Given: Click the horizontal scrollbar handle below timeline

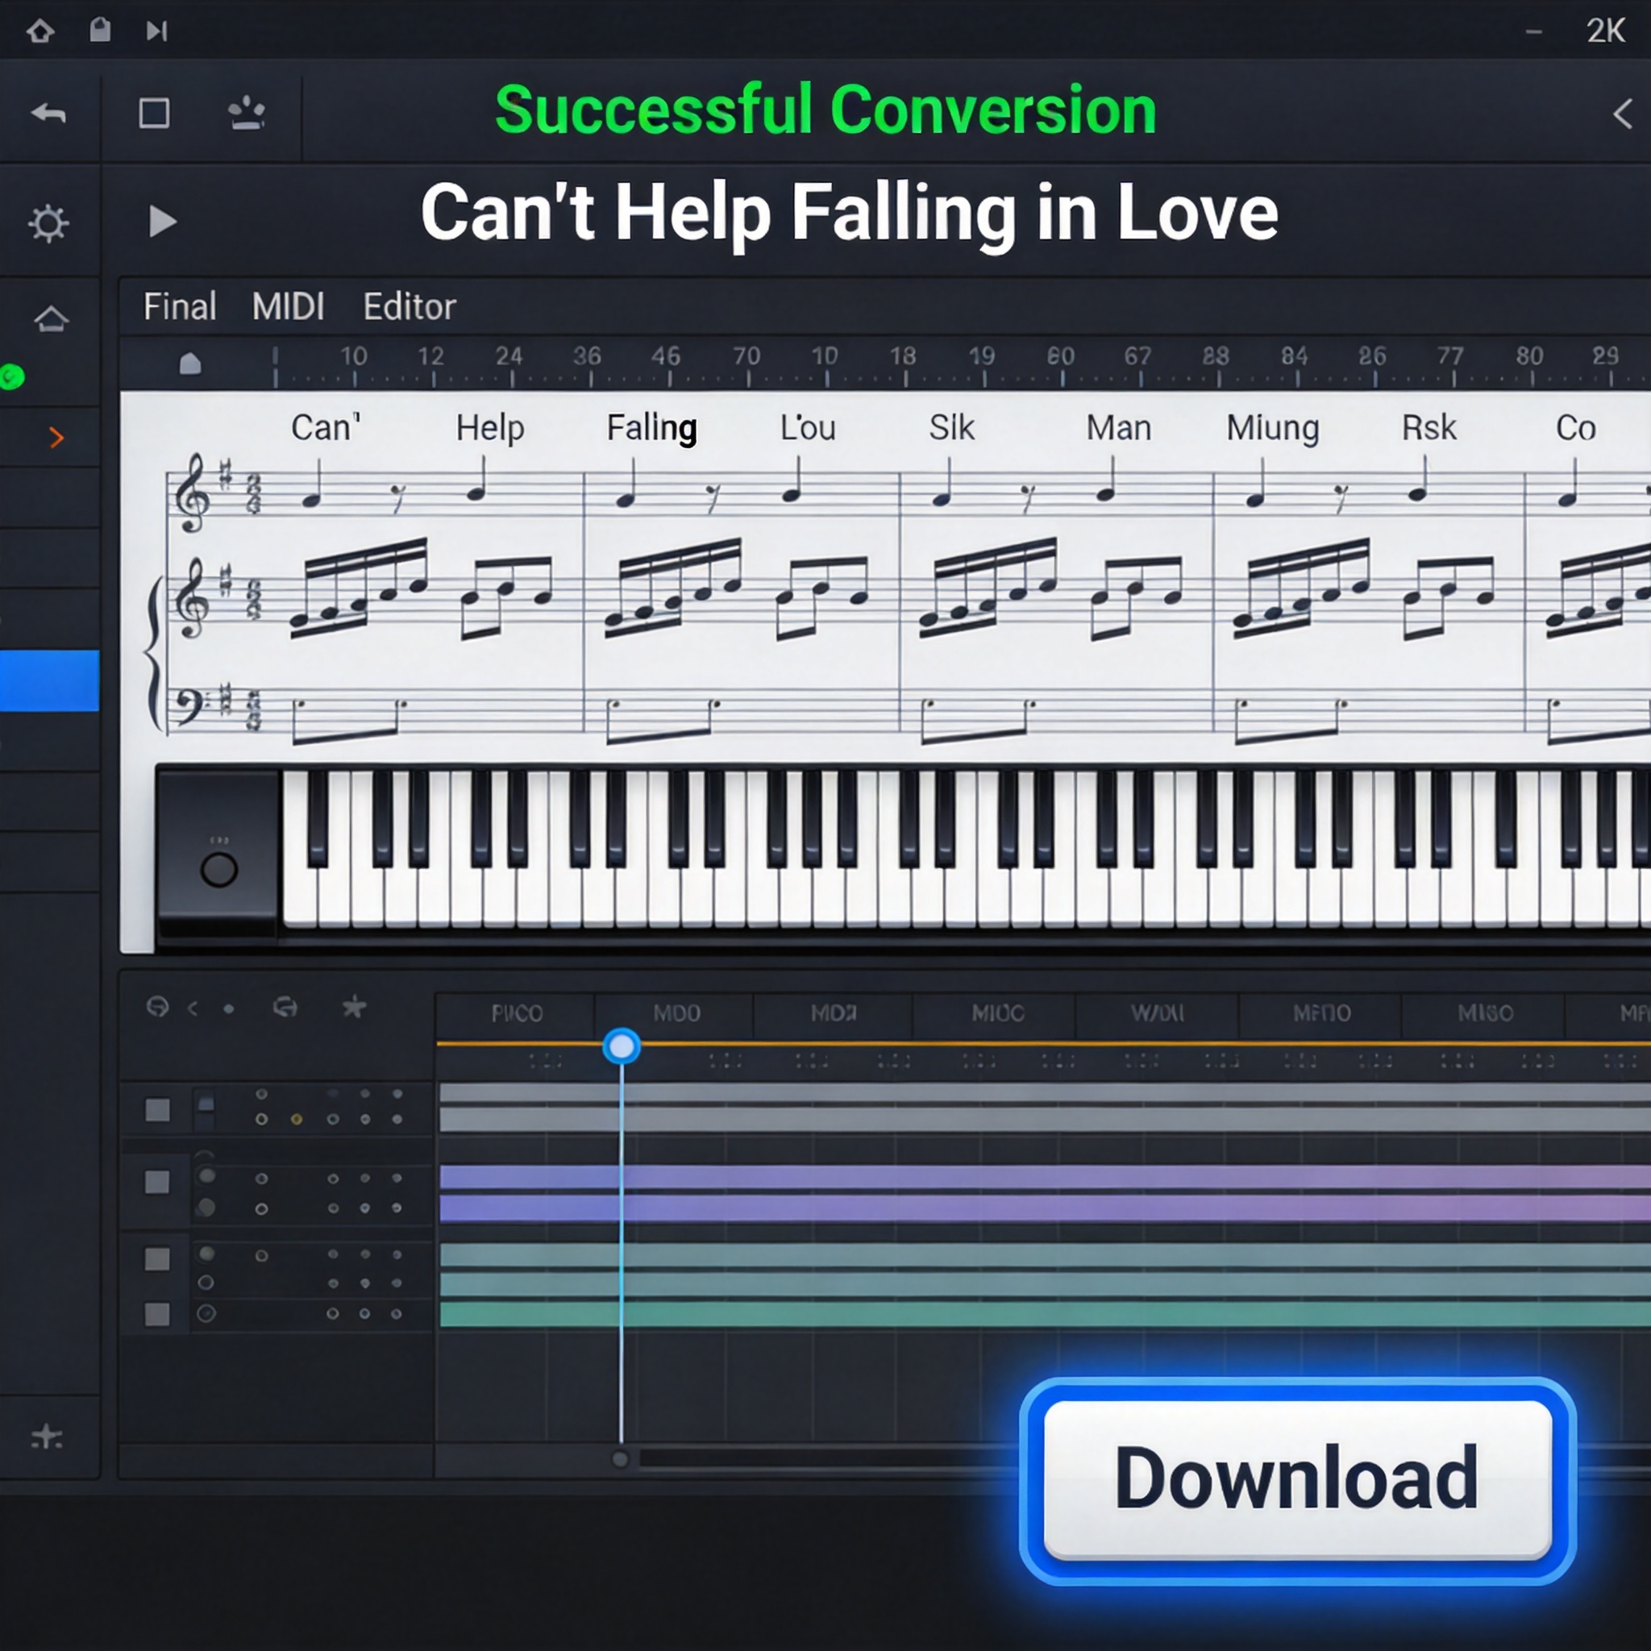Looking at the screenshot, I should click(621, 1460).
